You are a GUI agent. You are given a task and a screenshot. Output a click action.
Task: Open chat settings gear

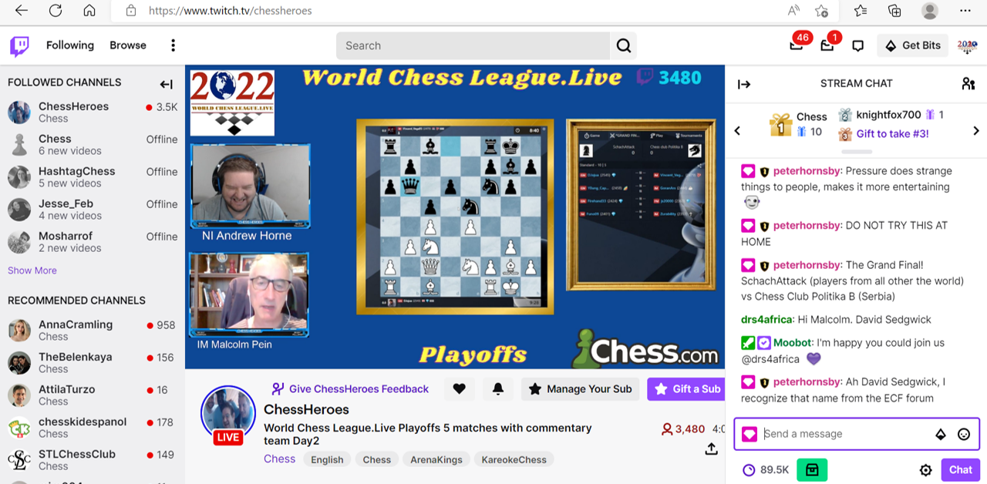point(926,470)
